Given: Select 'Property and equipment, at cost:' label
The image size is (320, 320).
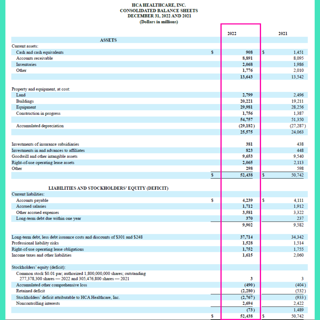Looking at the screenshot, I should pyautogui.click(x=41, y=89).
